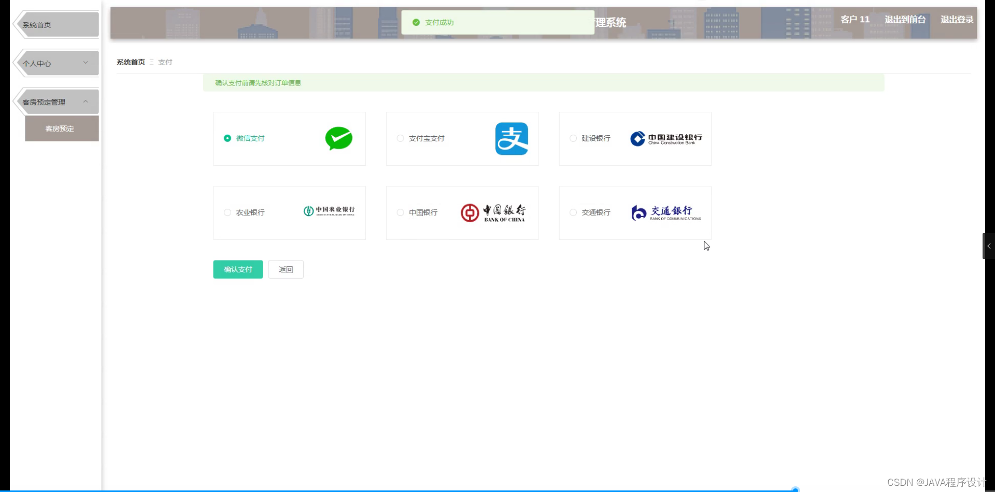Click the Bank of China logo
The height and width of the screenshot is (492, 995).
[493, 212]
